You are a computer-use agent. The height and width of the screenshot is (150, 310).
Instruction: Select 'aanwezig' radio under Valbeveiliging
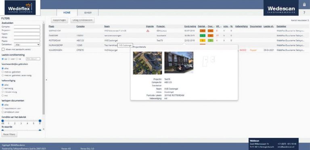pyautogui.click(x=2, y=88)
